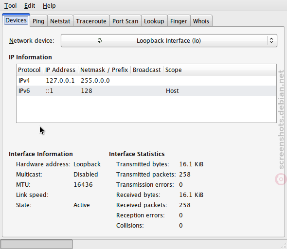Switch to the Port Scan tab

tap(125, 21)
